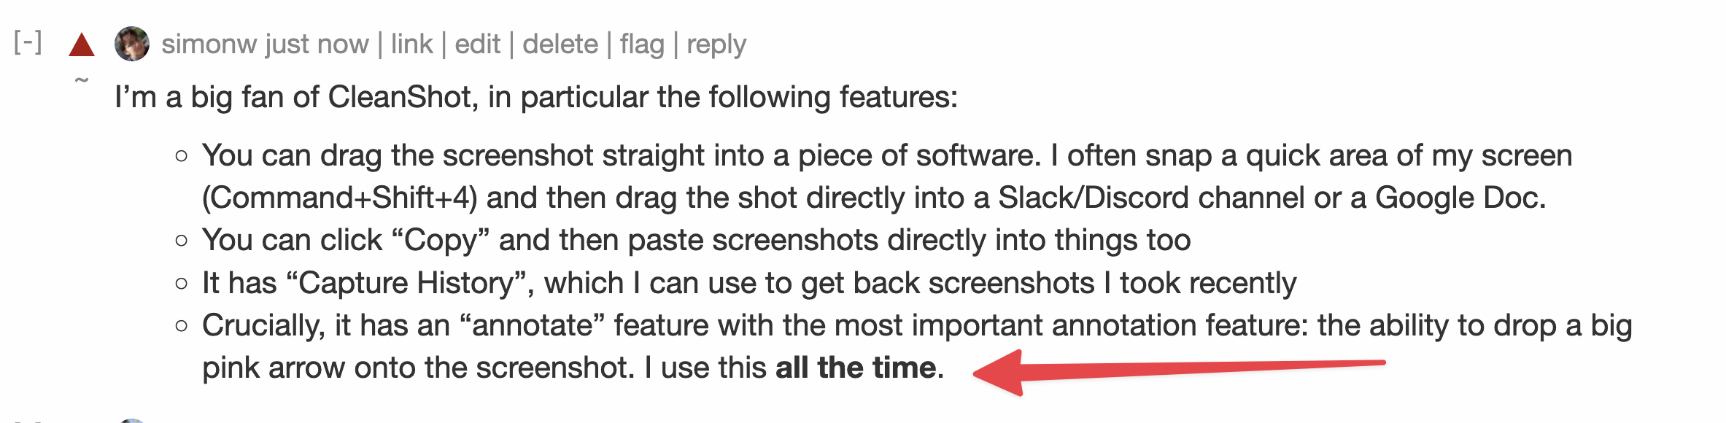Delete the comment via 'delete' link
The image size is (1726, 423).
[560, 44]
